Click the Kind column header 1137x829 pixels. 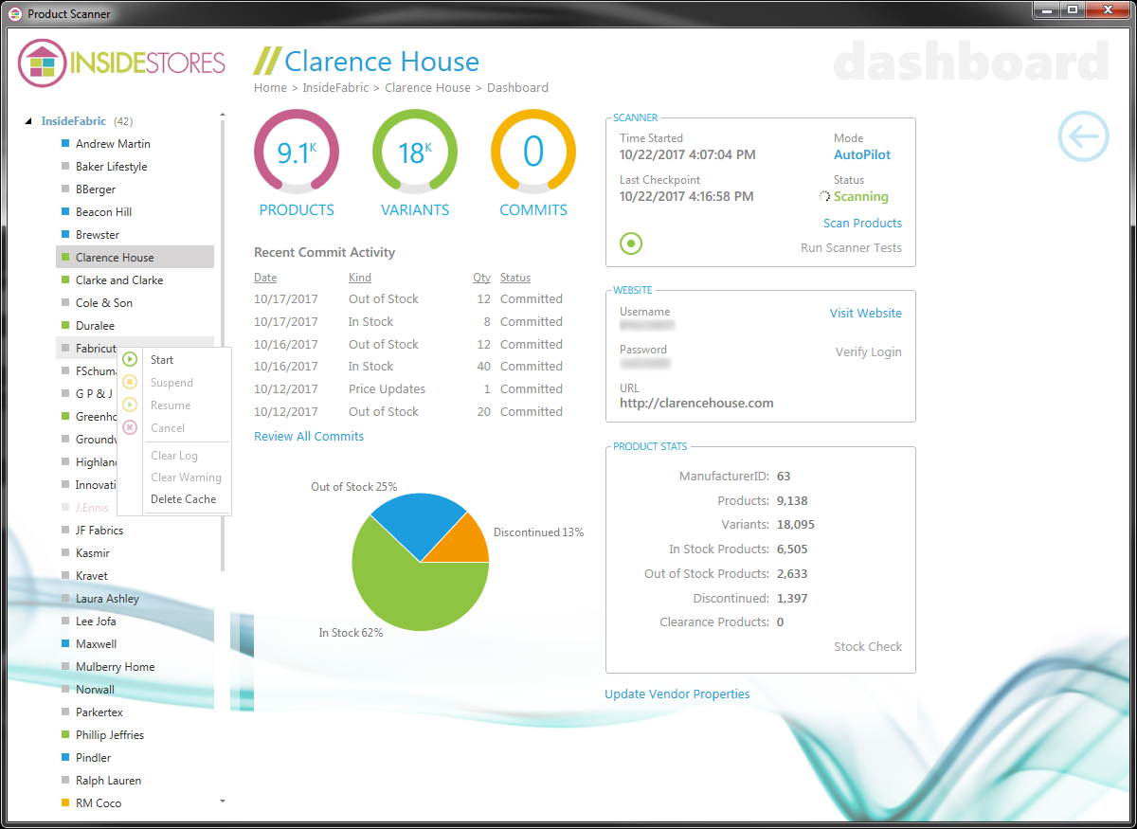click(360, 279)
